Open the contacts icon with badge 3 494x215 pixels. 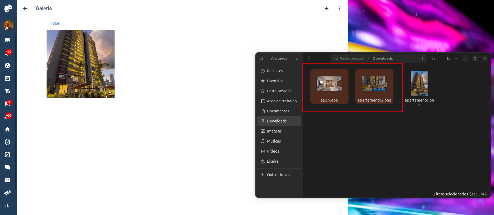[x=7, y=103]
